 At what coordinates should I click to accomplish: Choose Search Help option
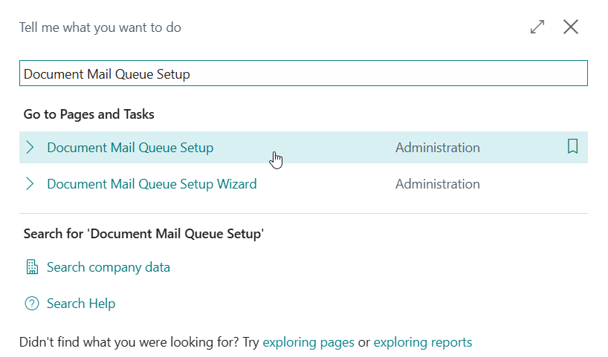[81, 304]
